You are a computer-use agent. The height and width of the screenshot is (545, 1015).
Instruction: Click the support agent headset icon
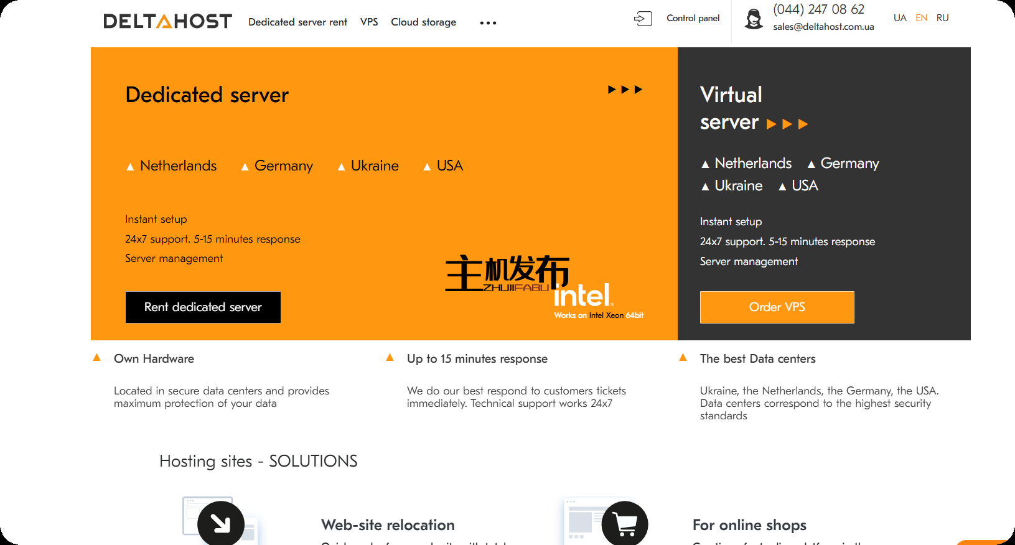(x=754, y=19)
